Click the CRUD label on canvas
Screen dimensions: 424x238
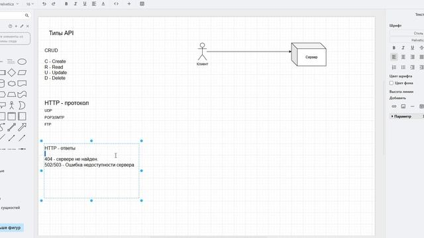[x=51, y=50]
